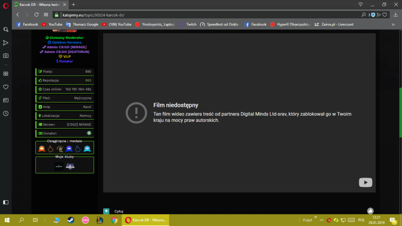Open a new tab with plus button
This screenshot has height=226, width=402.
[x=73, y=4]
